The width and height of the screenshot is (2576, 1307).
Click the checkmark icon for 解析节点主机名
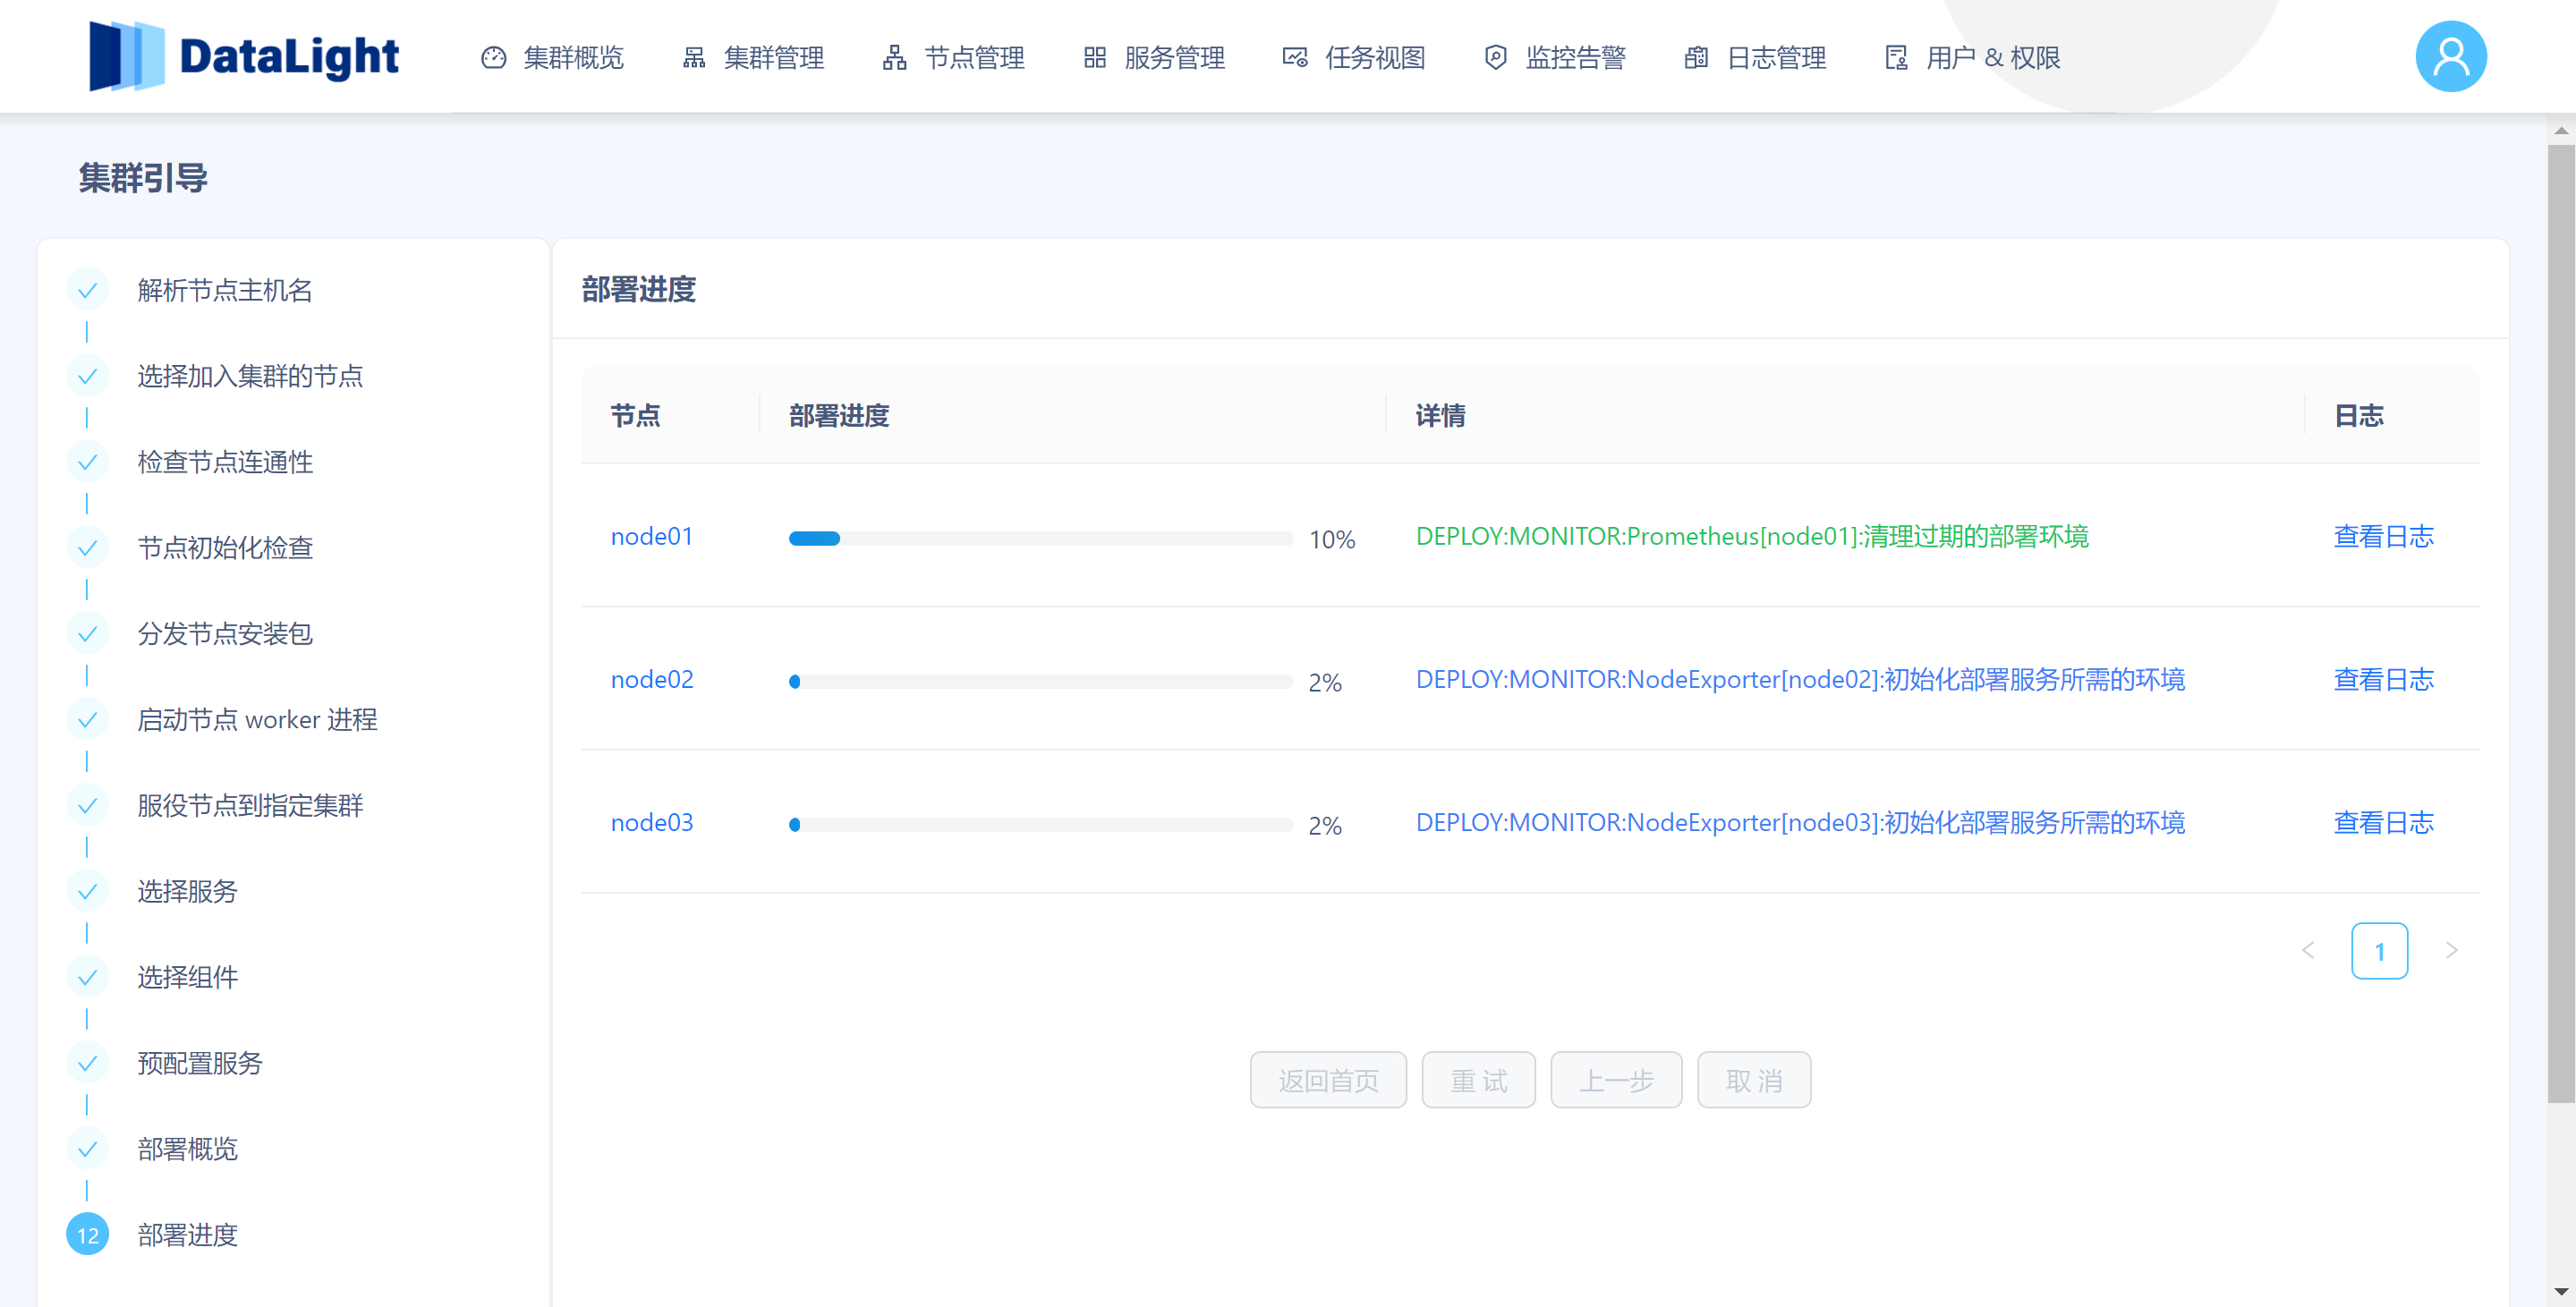[x=88, y=290]
